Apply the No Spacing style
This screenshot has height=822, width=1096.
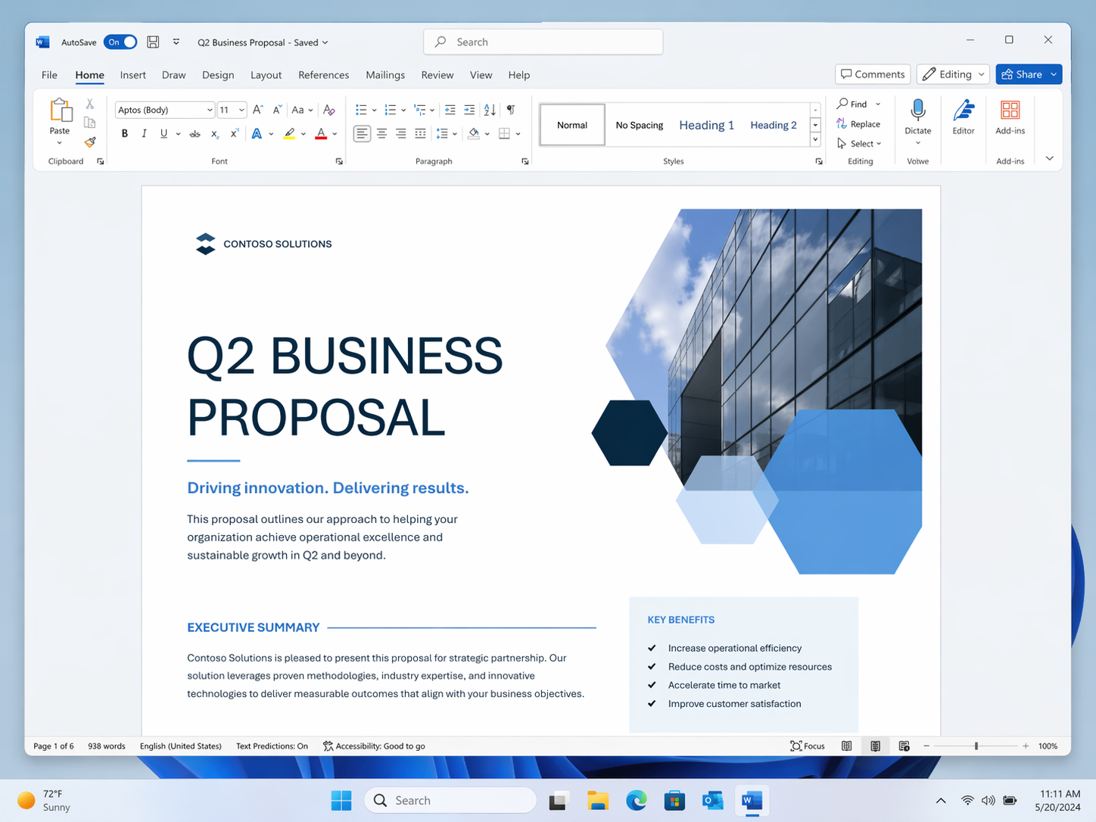pyautogui.click(x=639, y=125)
